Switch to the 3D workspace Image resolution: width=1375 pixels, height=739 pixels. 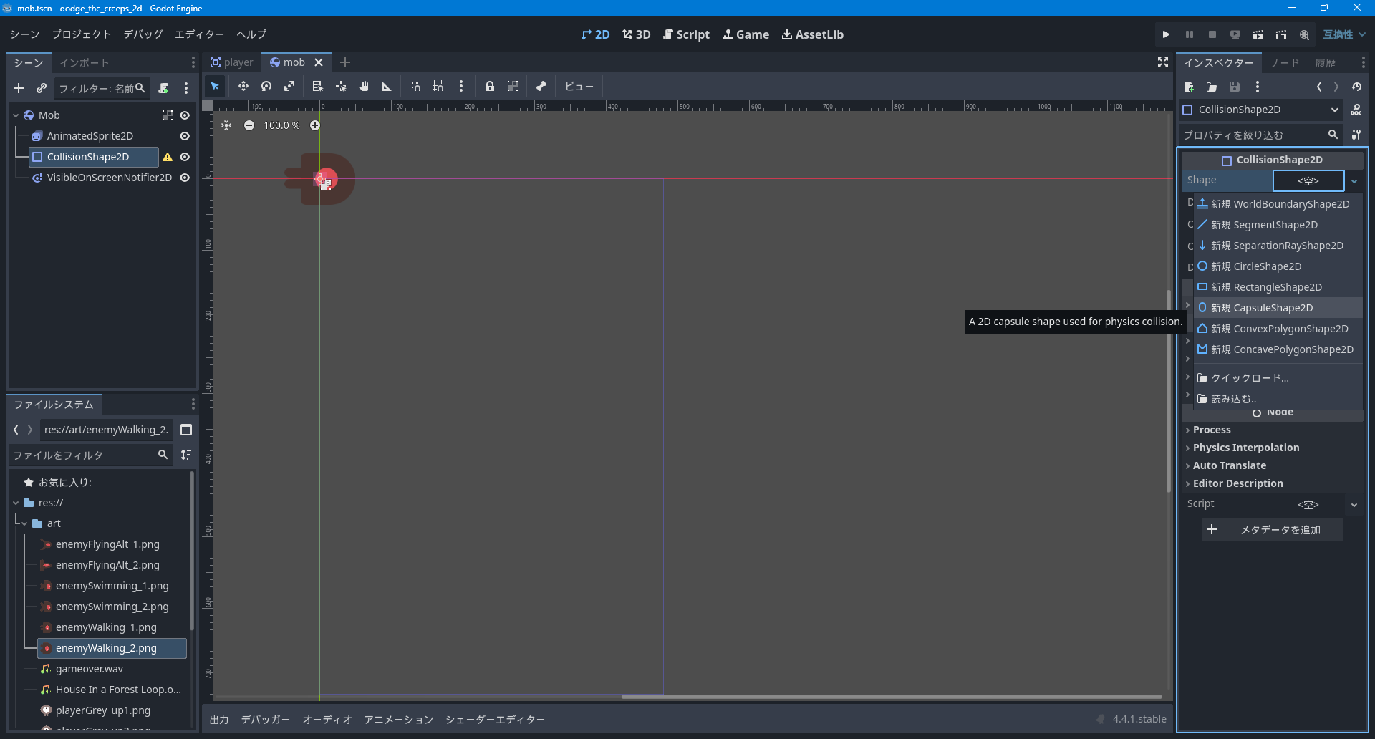click(x=636, y=34)
